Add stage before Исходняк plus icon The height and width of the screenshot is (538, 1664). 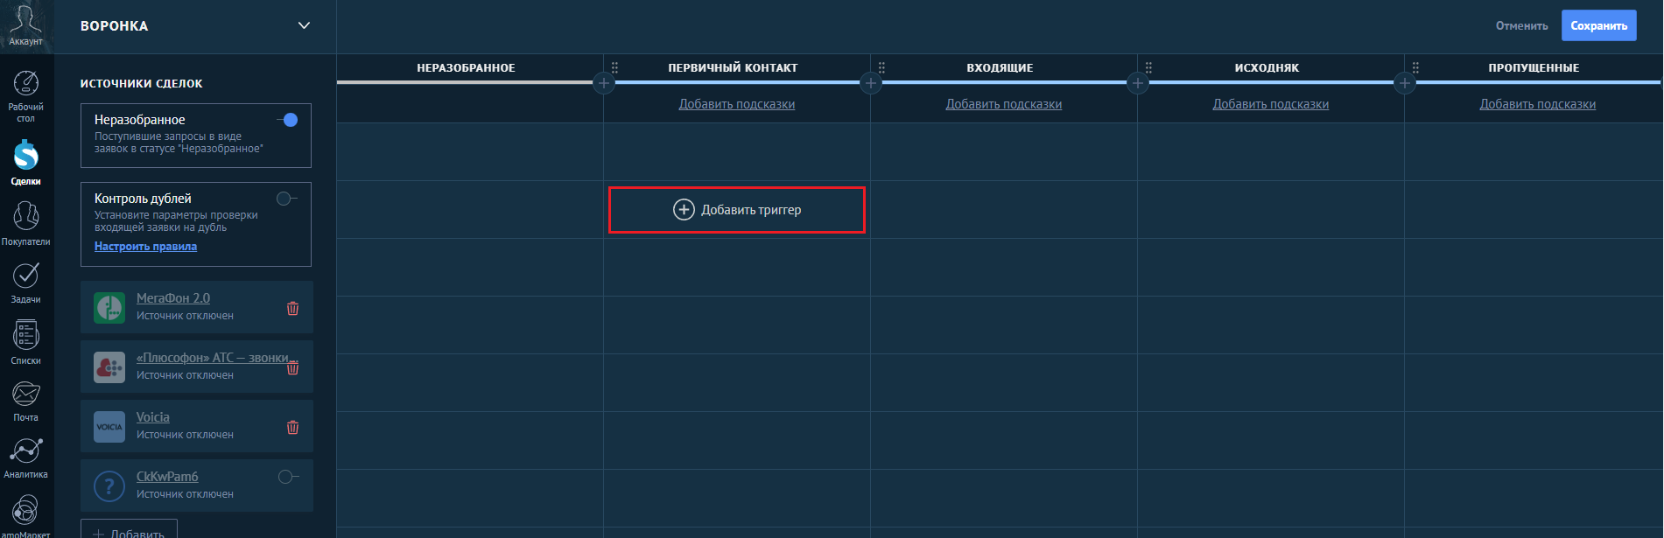point(1138,83)
